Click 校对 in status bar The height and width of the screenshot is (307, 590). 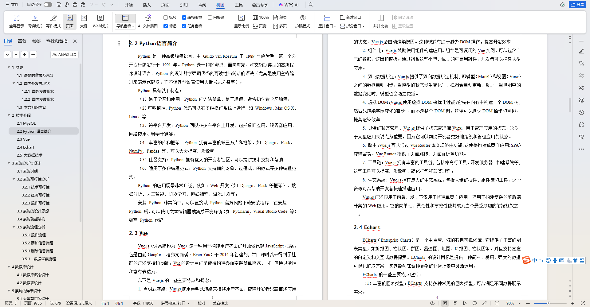[x=202, y=303]
